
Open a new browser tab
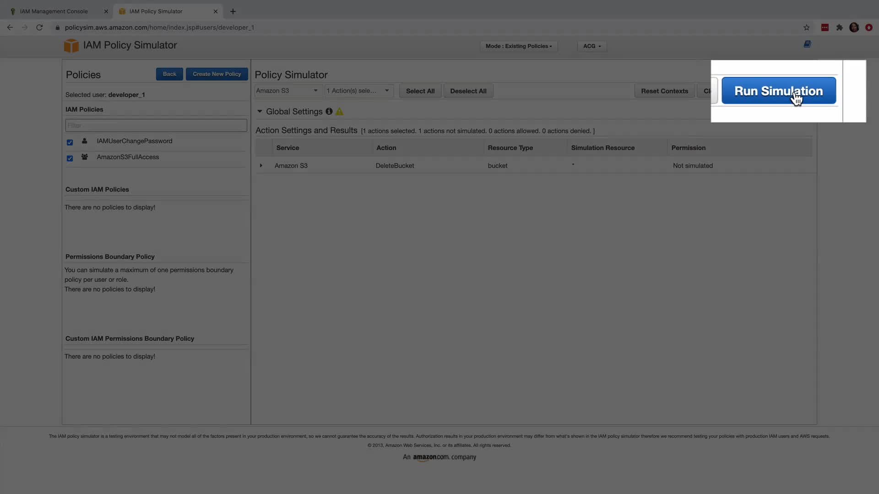tap(233, 11)
